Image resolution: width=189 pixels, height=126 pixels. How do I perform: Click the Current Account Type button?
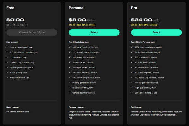(x=32, y=32)
